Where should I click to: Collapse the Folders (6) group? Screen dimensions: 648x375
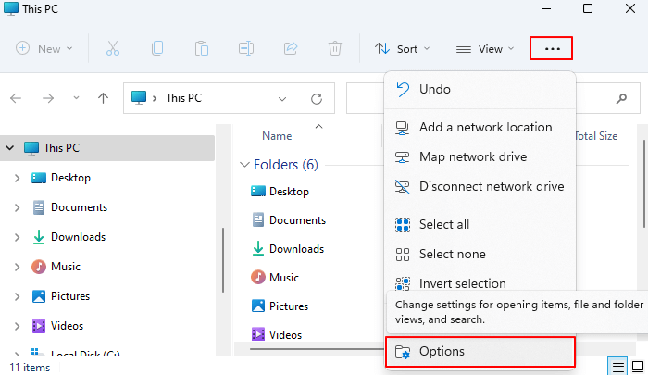point(246,165)
